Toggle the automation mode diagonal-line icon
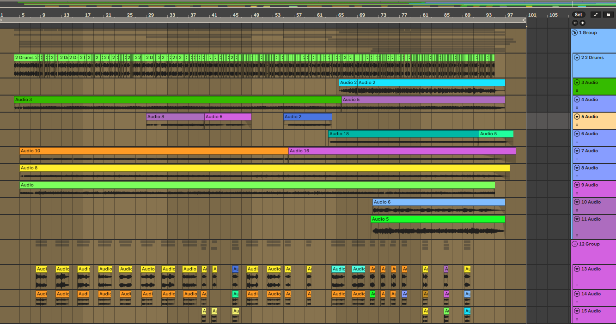The height and width of the screenshot is (324, 616). (x=596, y=15)
